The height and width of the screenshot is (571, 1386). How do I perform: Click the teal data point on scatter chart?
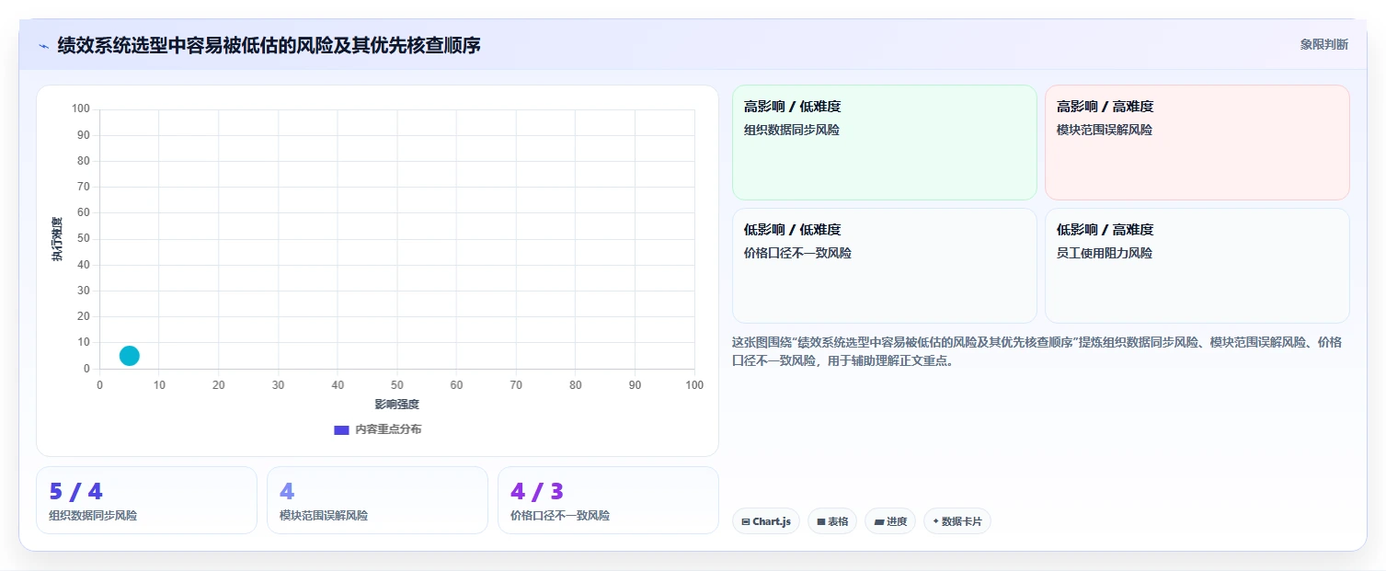coord(129,356)
